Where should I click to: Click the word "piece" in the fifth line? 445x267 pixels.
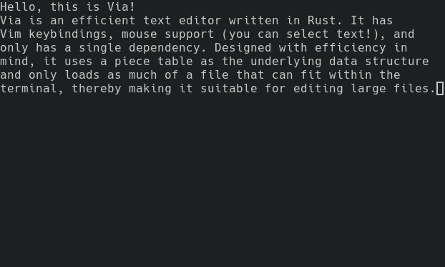pos(132,62)
